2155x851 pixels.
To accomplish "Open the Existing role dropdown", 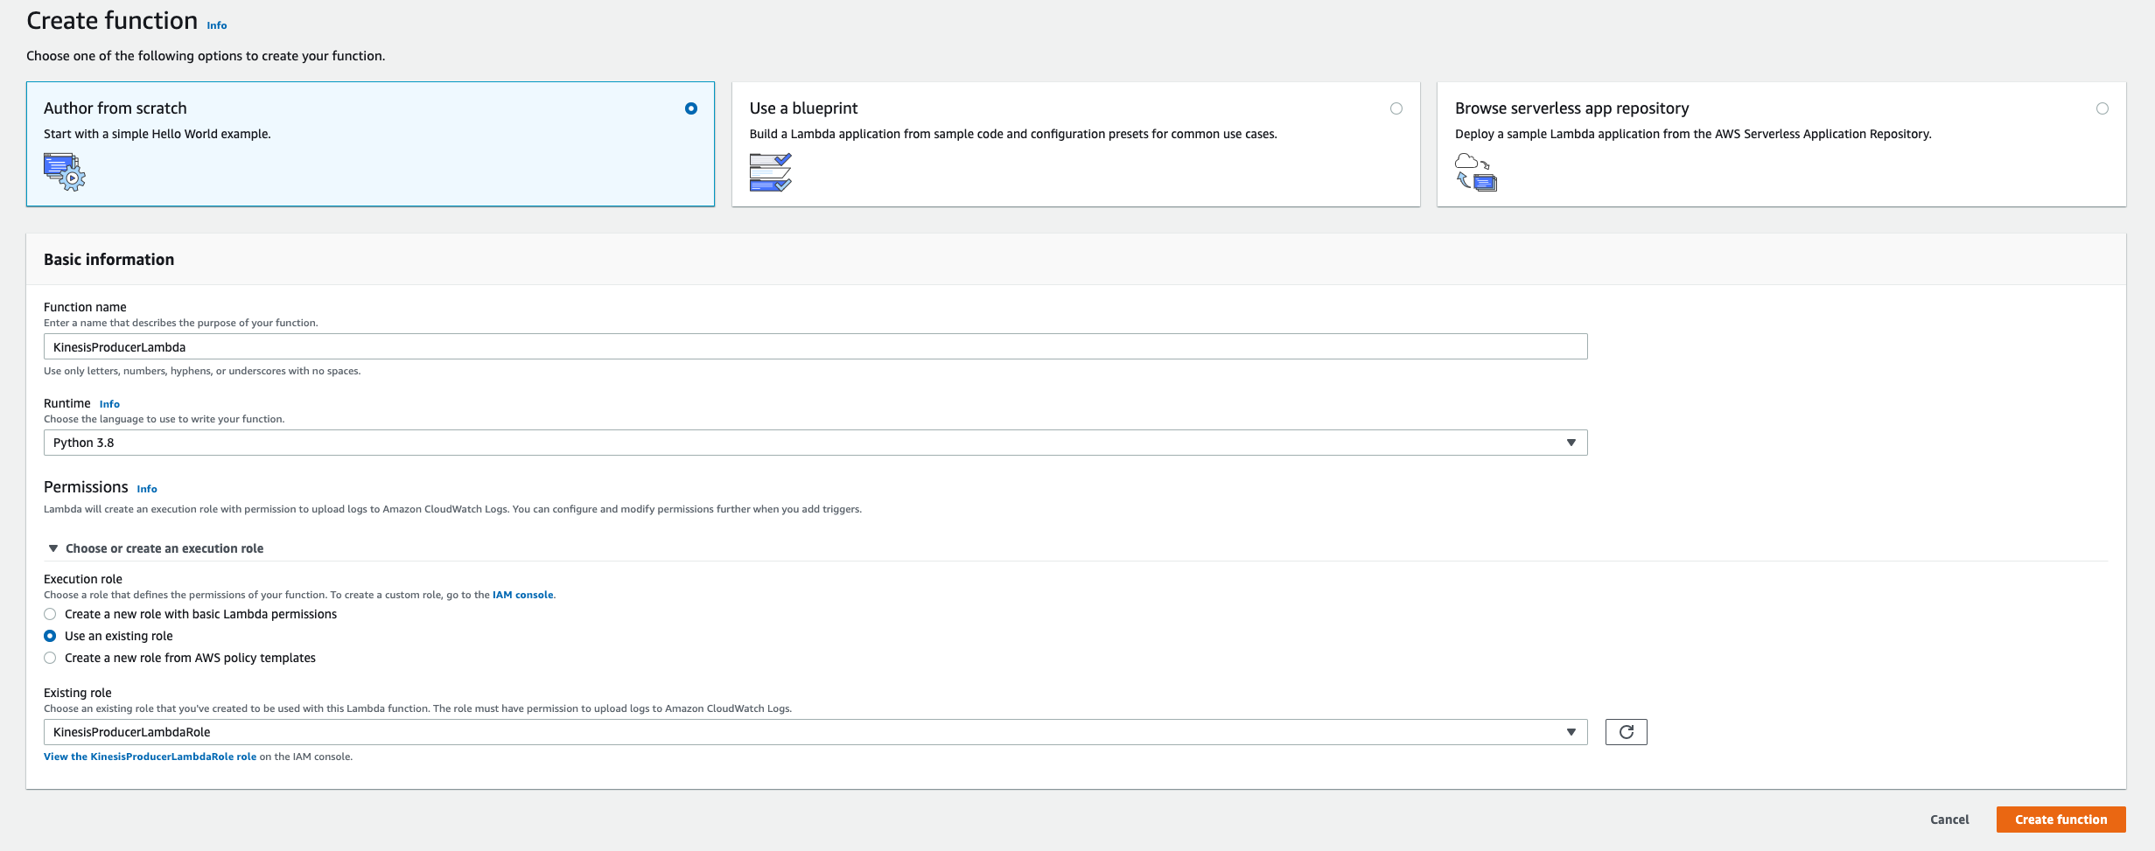I will pos(1572,732).
